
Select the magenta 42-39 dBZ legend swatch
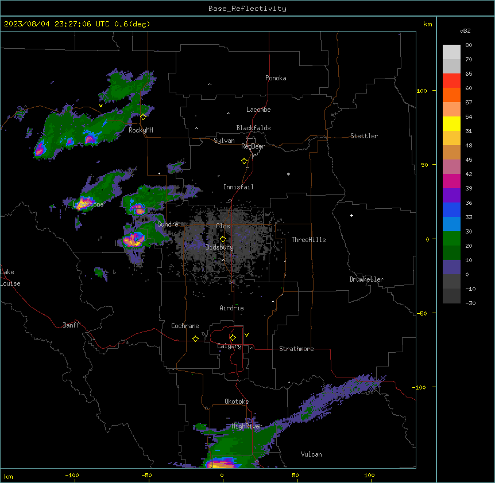[x=451, y=181]
